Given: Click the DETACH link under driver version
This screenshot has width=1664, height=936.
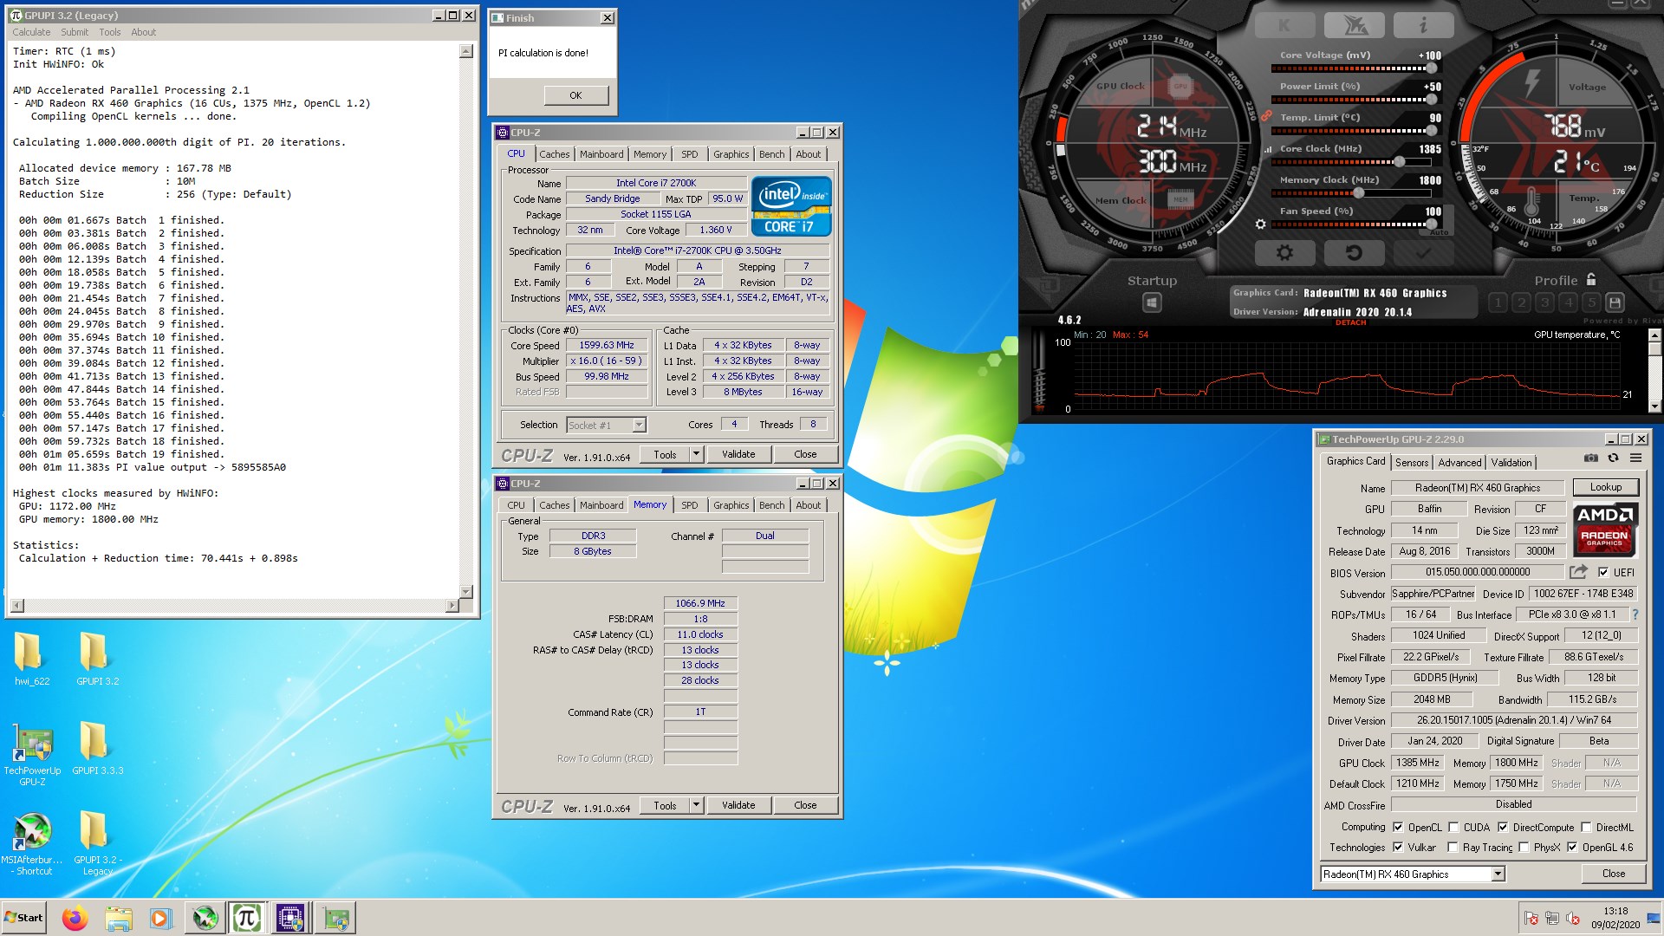Looking at the screenshot, I should coord(1350,322).
